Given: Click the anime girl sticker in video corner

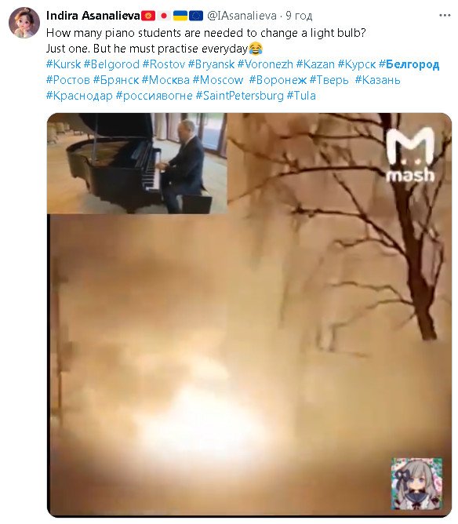Looking at the screenshot, I should (416, 483).
